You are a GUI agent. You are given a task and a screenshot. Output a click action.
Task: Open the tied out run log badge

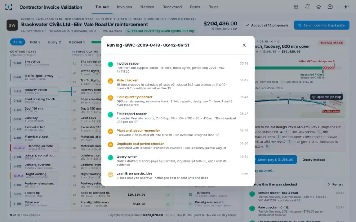click(160, 31)
